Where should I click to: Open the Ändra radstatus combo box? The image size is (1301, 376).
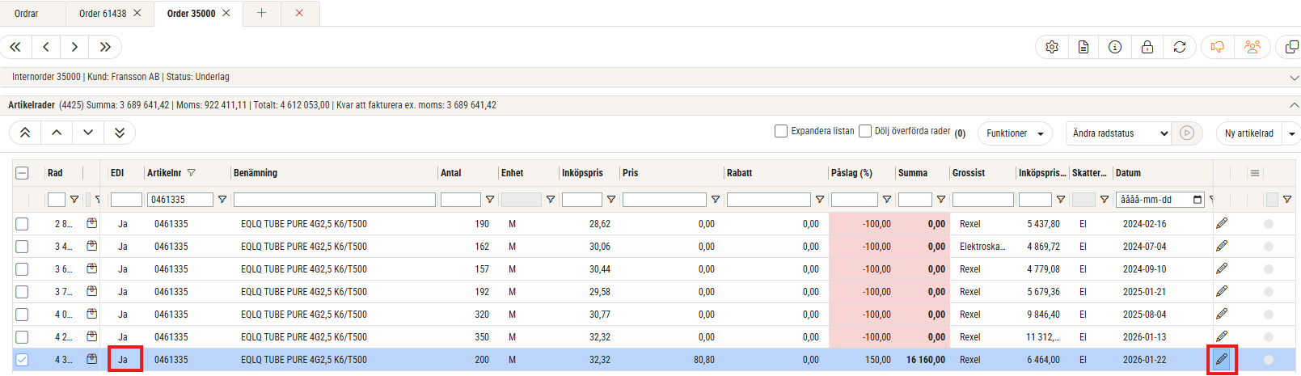[x=1120, y=133]
